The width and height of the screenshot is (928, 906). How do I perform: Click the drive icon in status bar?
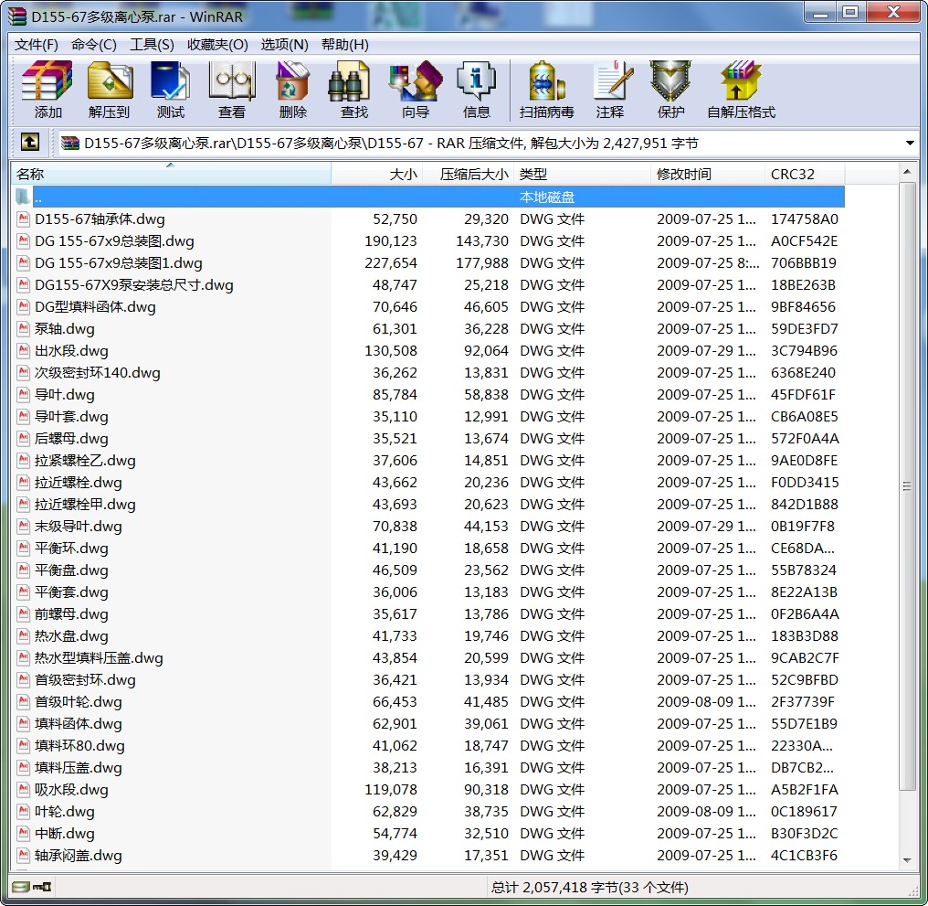click(20, 887)
